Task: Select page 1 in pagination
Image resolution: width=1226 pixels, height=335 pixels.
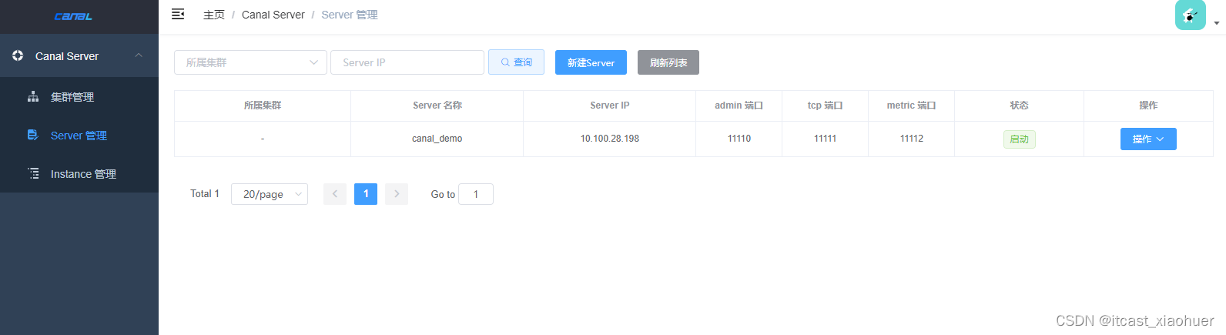Action: point(366,194)
